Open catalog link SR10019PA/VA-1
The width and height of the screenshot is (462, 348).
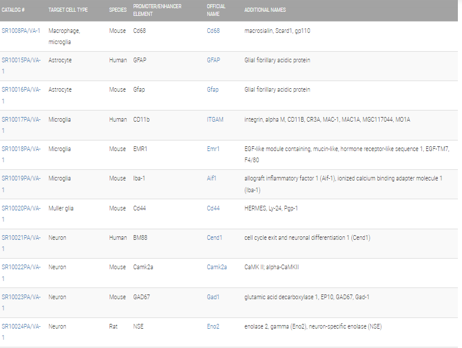(21, 184)
